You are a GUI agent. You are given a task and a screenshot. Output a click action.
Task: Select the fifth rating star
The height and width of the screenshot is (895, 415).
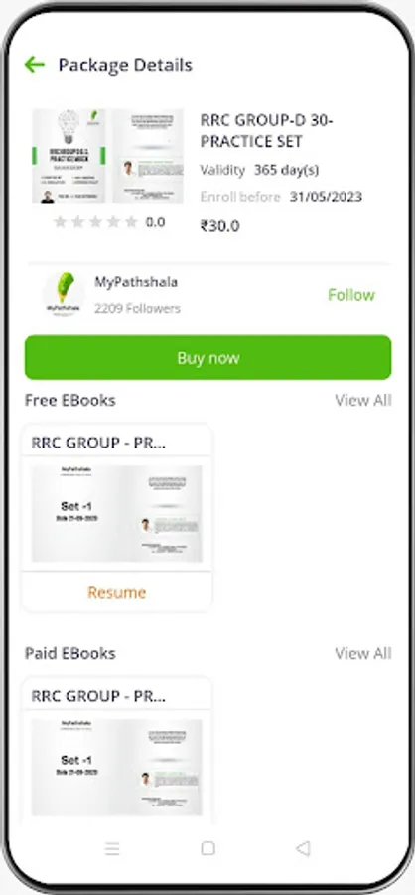click(x=132, y=222)
